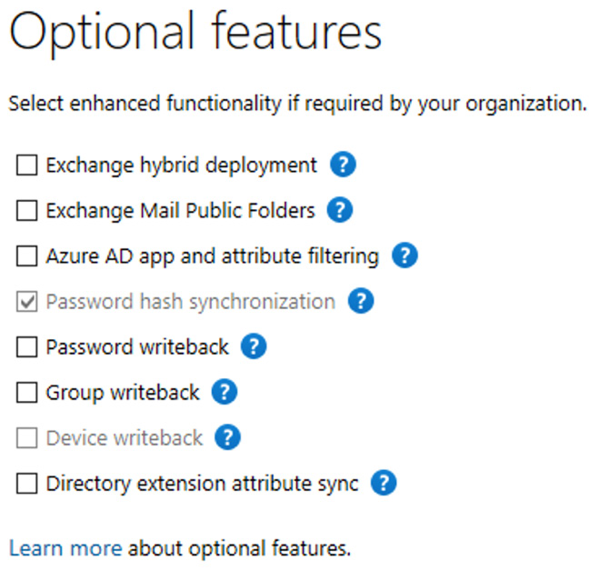Click the Password writeback help icon

pos(255,346)
